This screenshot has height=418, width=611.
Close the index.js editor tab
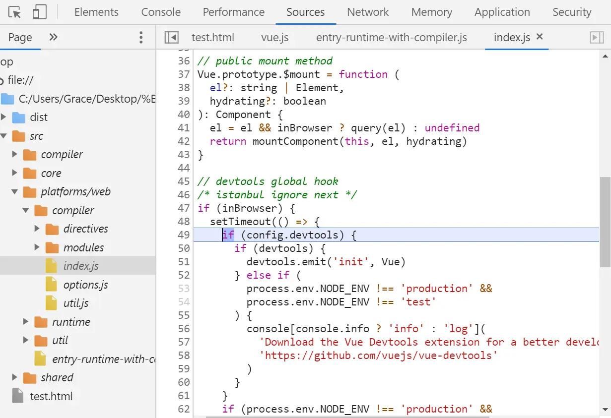click(540, 37)
